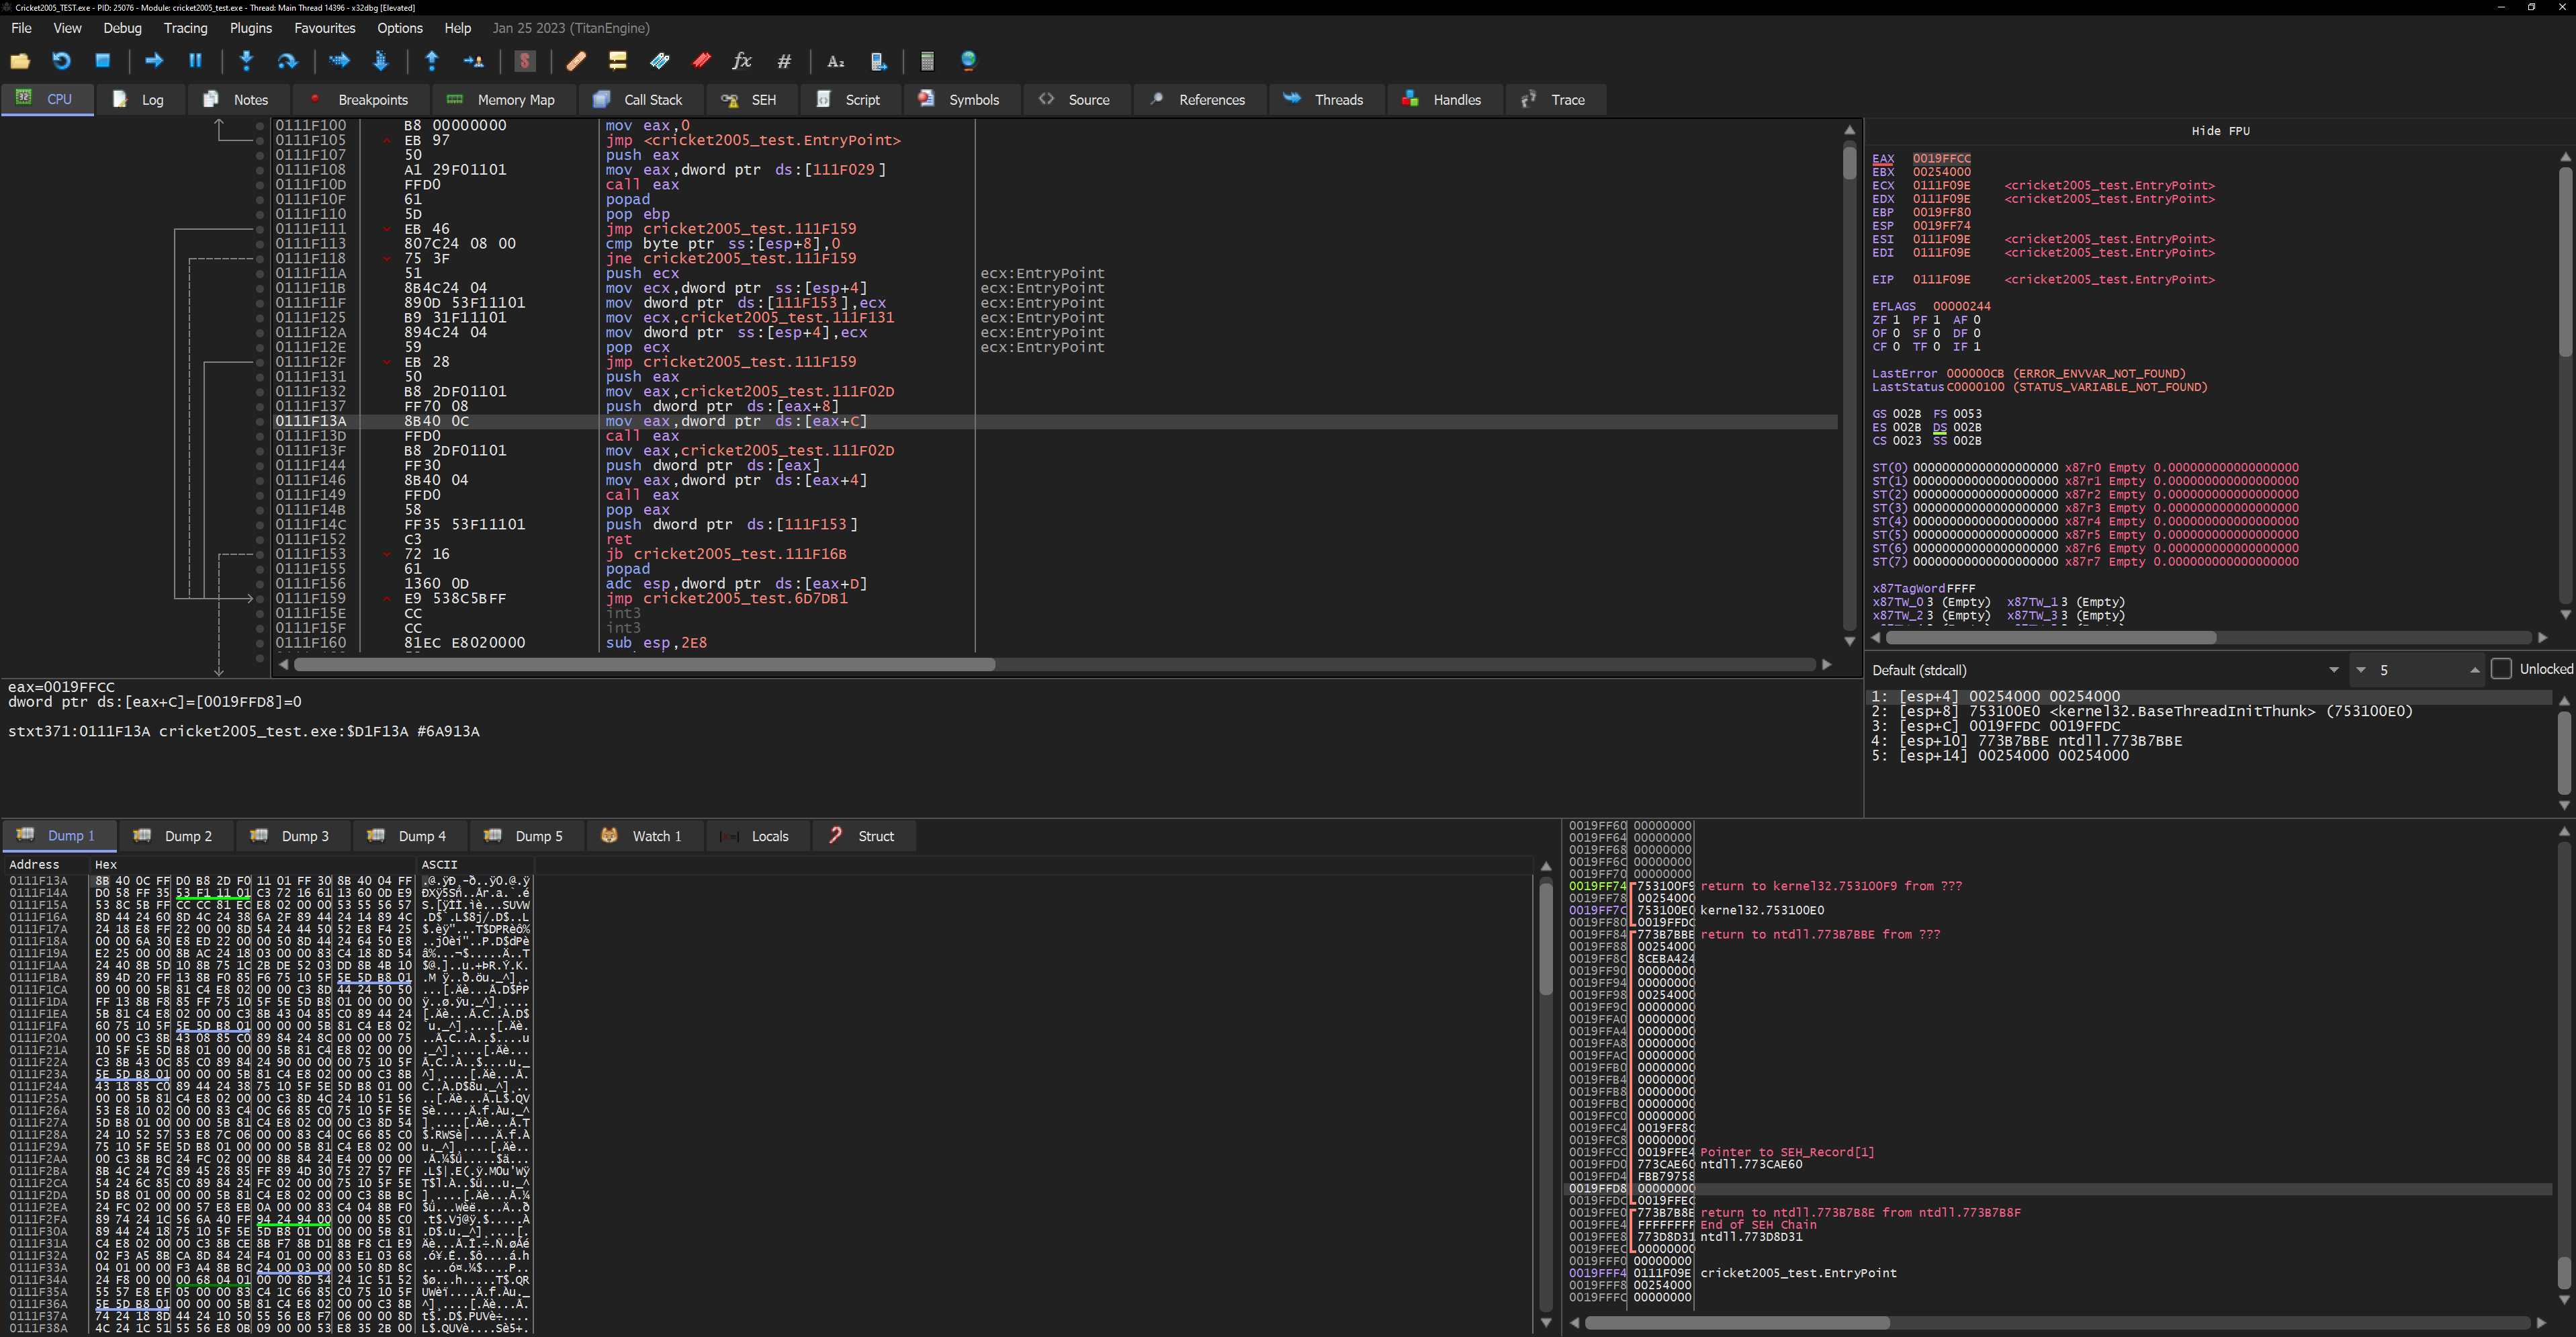Click the step over icon
The image size is (2576, 1337).
[287, 61]
